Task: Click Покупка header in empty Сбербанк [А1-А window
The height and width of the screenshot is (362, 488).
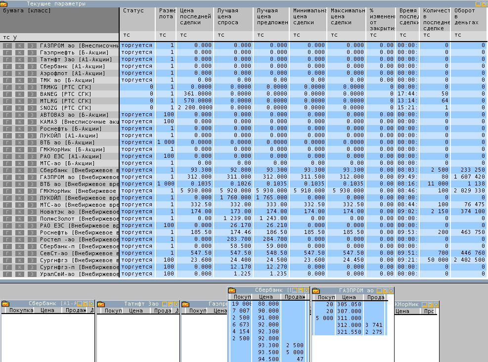Action: [21, 311]
